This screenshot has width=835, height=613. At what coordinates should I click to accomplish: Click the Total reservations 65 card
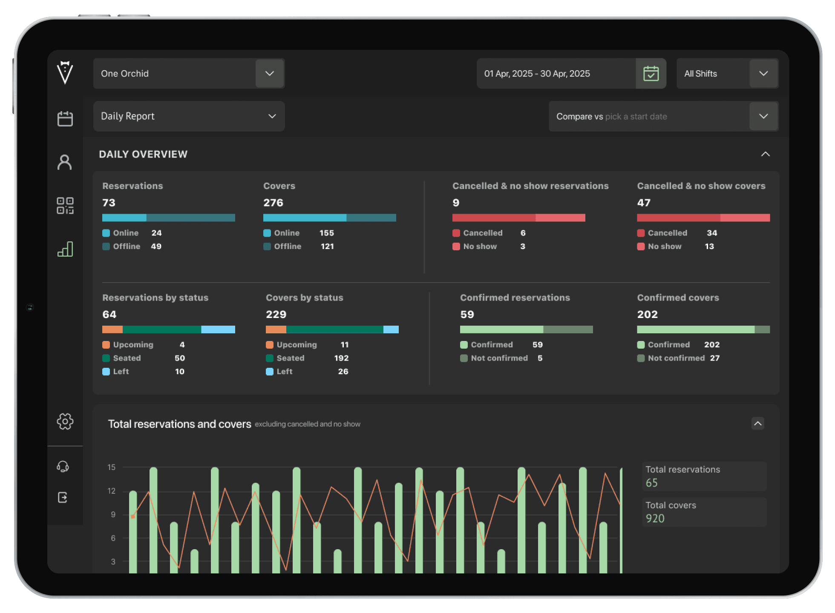[704, 476]
